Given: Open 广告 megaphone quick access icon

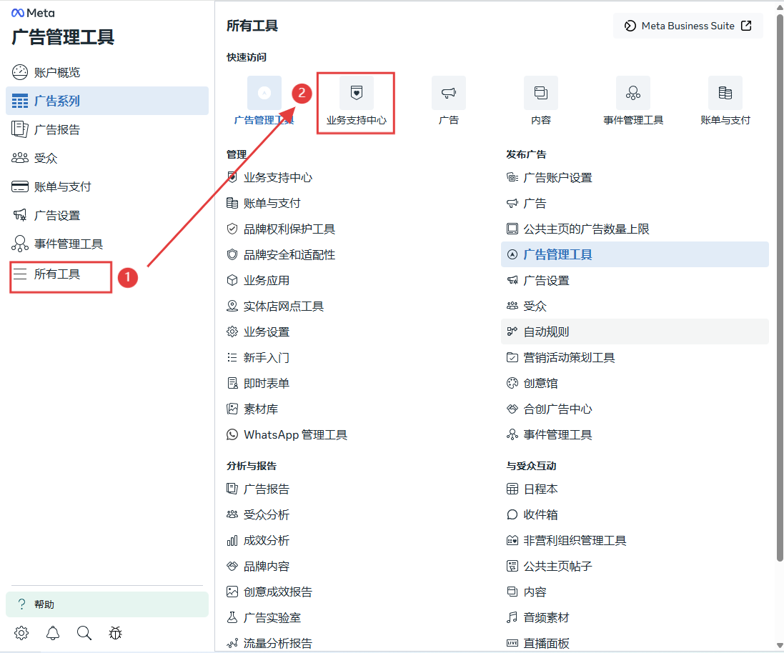Looking at the screenshot, I should (x=449, y=93).
